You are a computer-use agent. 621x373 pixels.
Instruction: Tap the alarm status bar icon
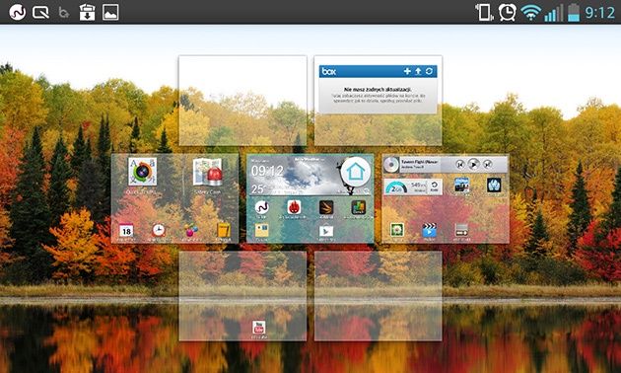(508, 12)
